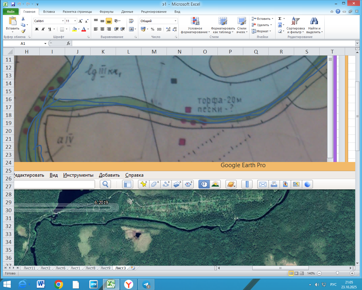Screen dimensions: 362x290
Task: Open the font size dropdown showing 11
Action: click(x=75, y=21)
